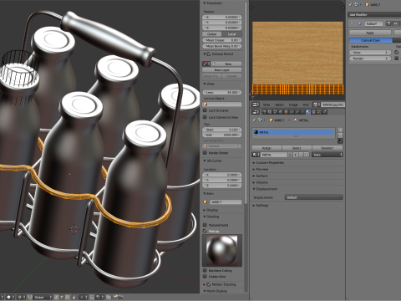
Task: Enable Backface Culling checkbox
Action: point(206,270)
